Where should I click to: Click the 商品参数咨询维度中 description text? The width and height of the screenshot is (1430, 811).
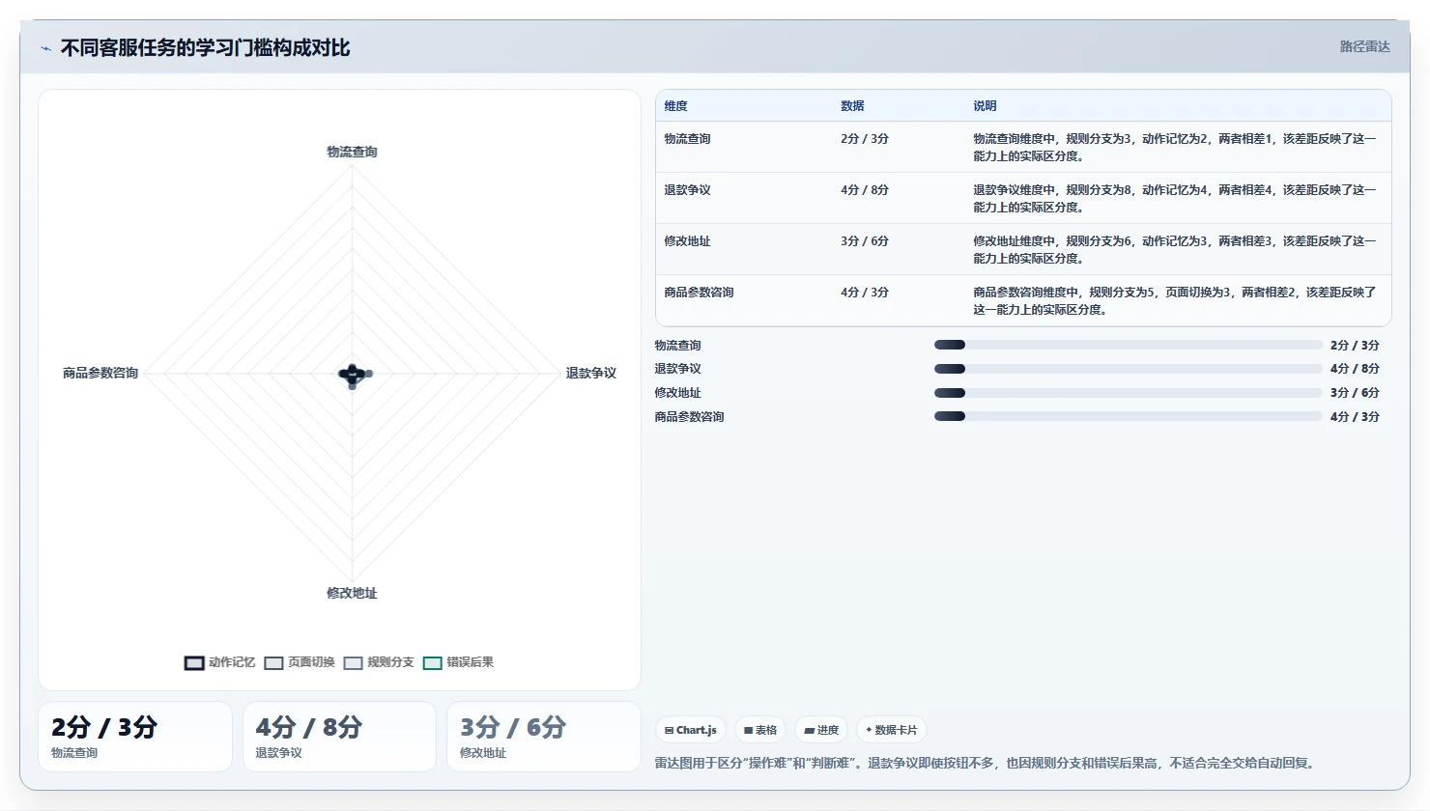1175,301
